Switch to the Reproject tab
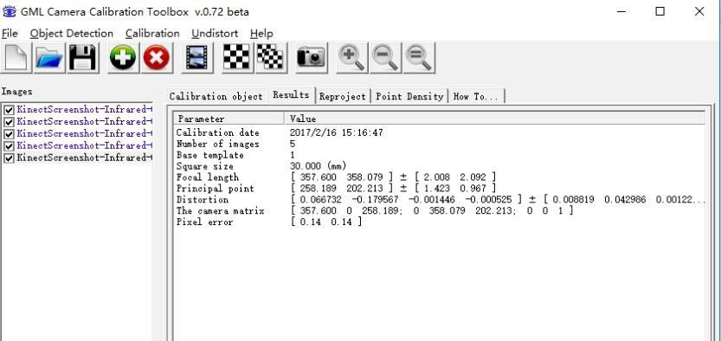 pyautogui.click(x=343, y=97)
